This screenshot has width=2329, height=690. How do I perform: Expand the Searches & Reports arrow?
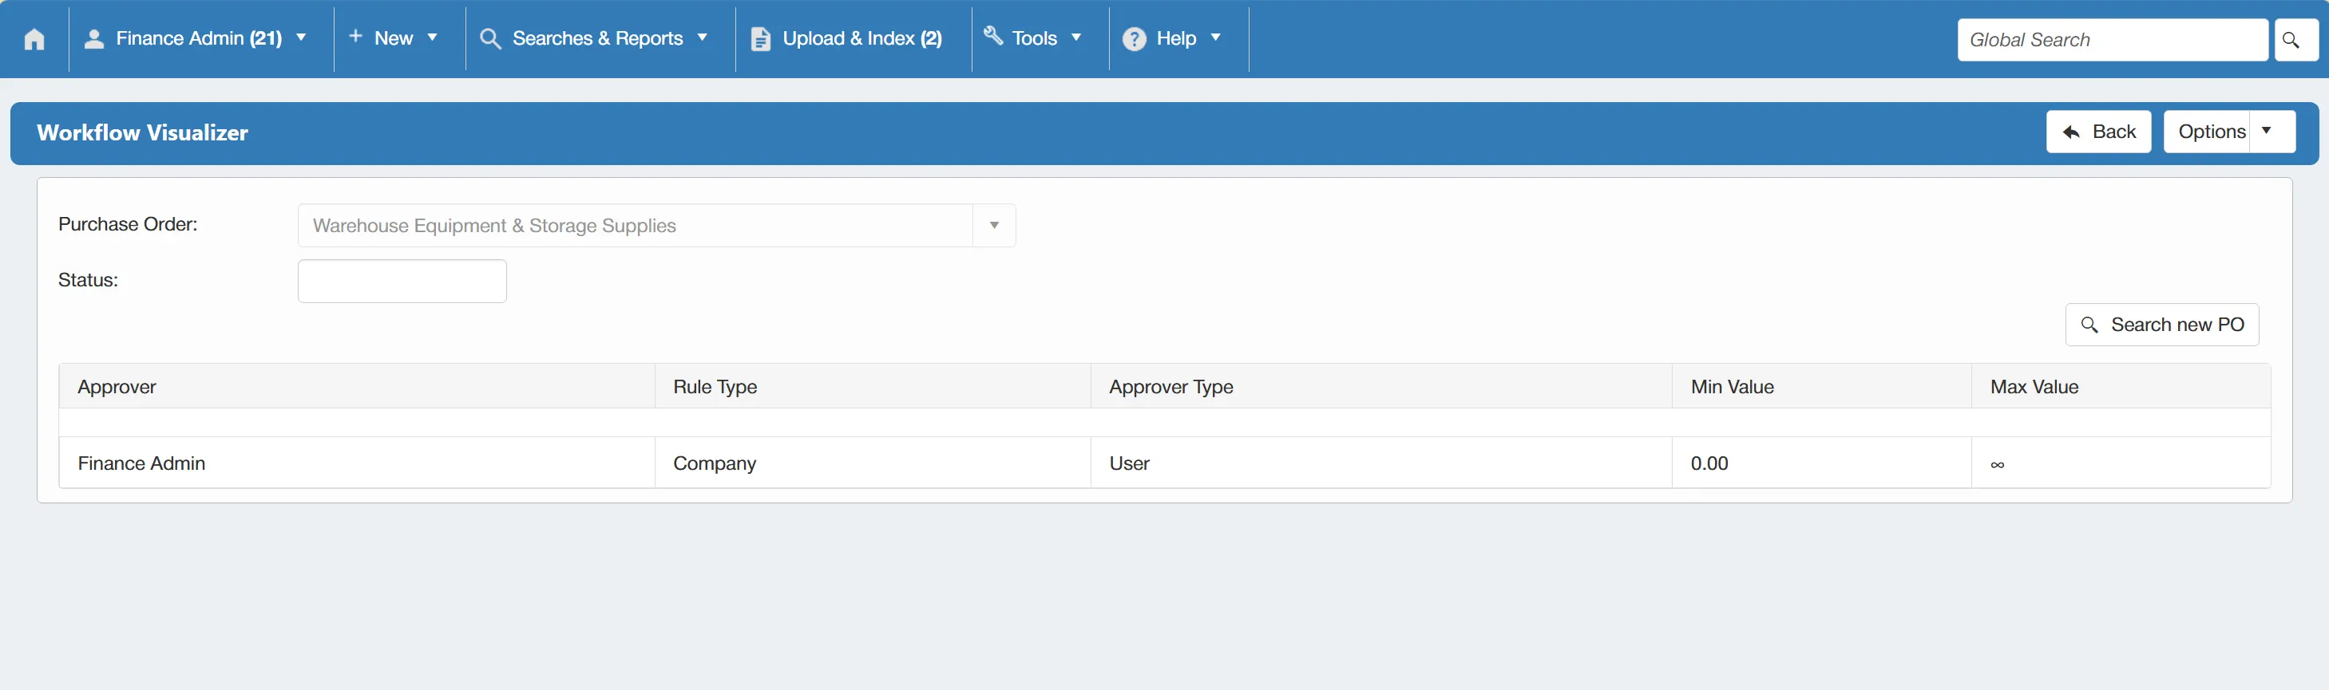pos(703,38)
